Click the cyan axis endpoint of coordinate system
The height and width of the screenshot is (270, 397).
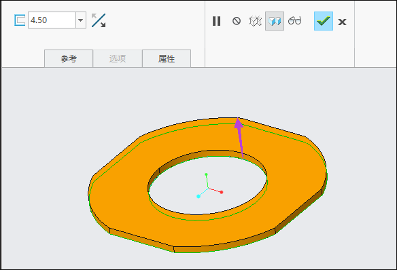coord(198,196)
